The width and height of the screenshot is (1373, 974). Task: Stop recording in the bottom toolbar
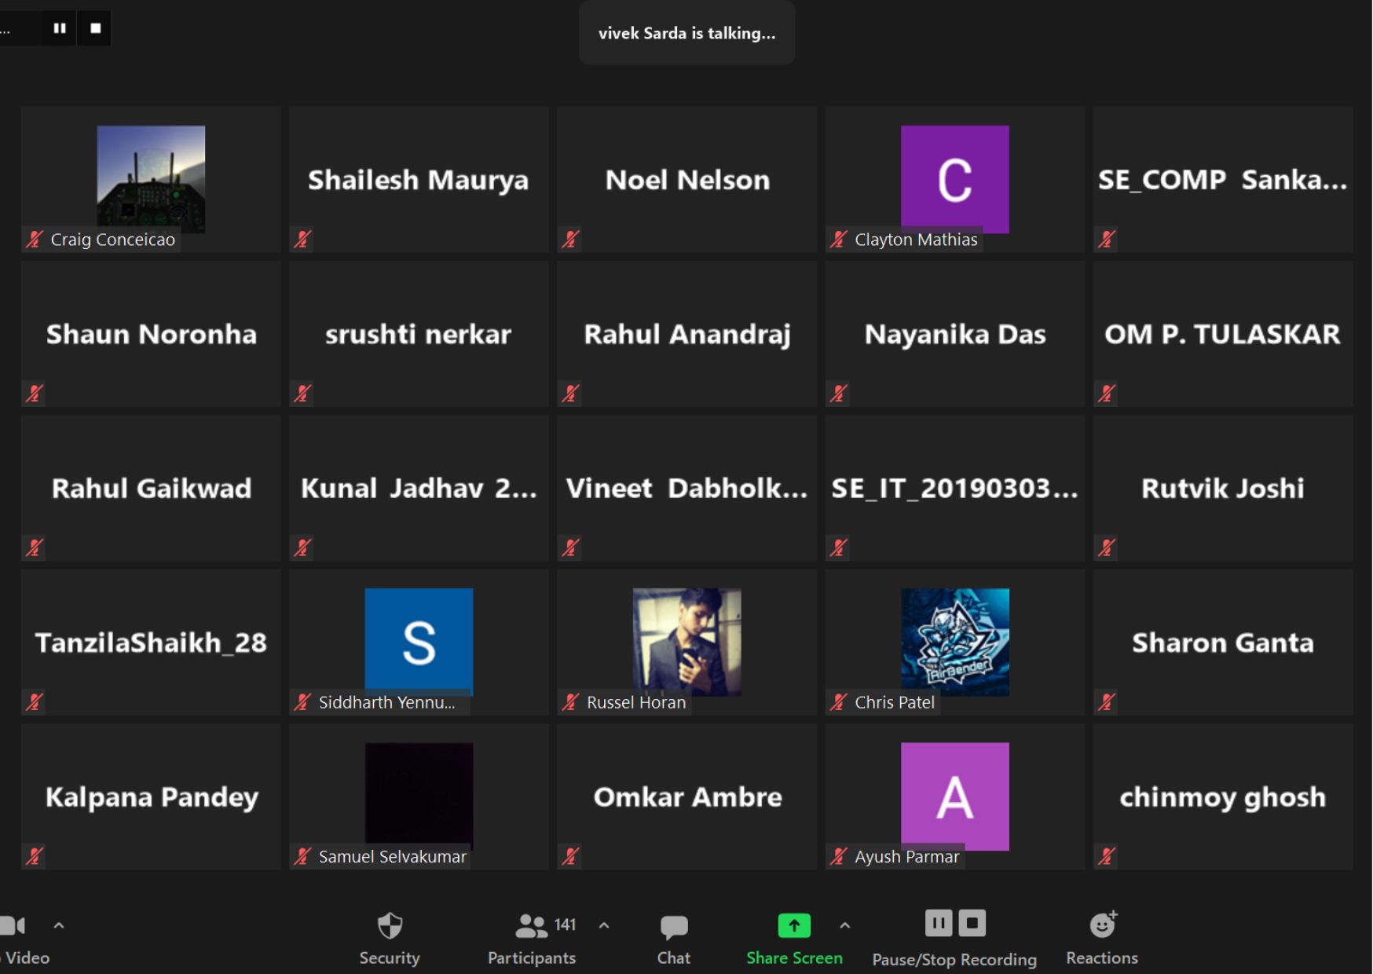[x=972, y=923]
